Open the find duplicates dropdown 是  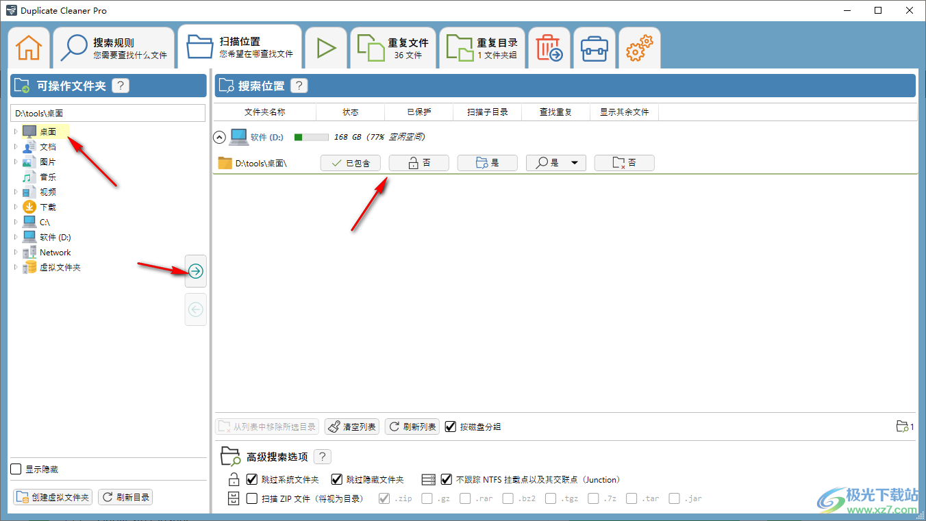coord(556,163)
